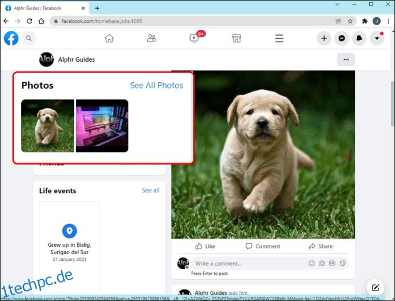Open the three-dot profile options button
This screenshot has height=301, width=395.
point(346,59)
